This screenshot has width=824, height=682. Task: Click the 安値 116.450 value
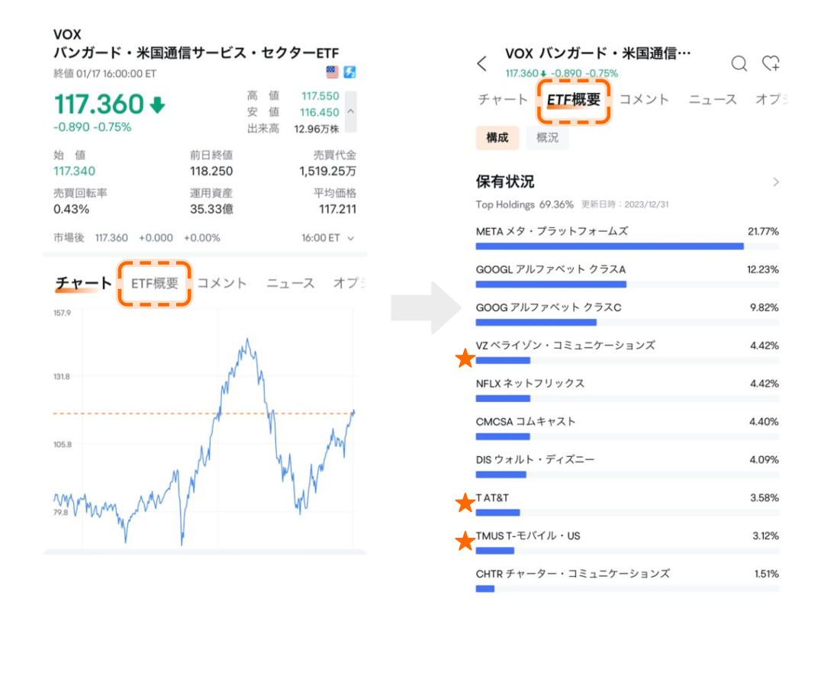click(x=320, y=112)
